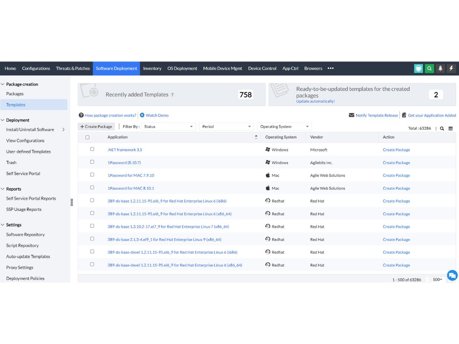Open the Device Control tab

tap(262, 68)
